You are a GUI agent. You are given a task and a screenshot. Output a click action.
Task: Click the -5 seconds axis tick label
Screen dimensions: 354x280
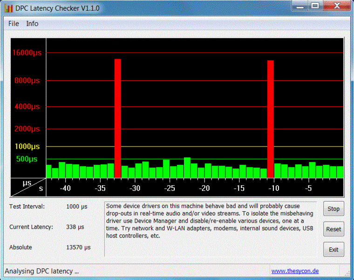(309, 188)
